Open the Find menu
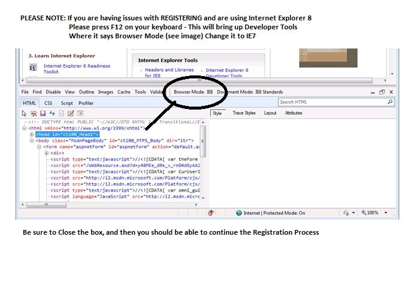Screen dimensions: 416x282 pos(37,92)
